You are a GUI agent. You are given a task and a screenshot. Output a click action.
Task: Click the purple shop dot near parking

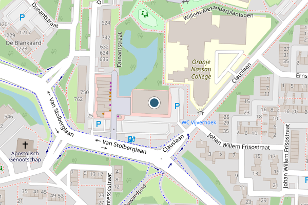(x=118, y=116)
